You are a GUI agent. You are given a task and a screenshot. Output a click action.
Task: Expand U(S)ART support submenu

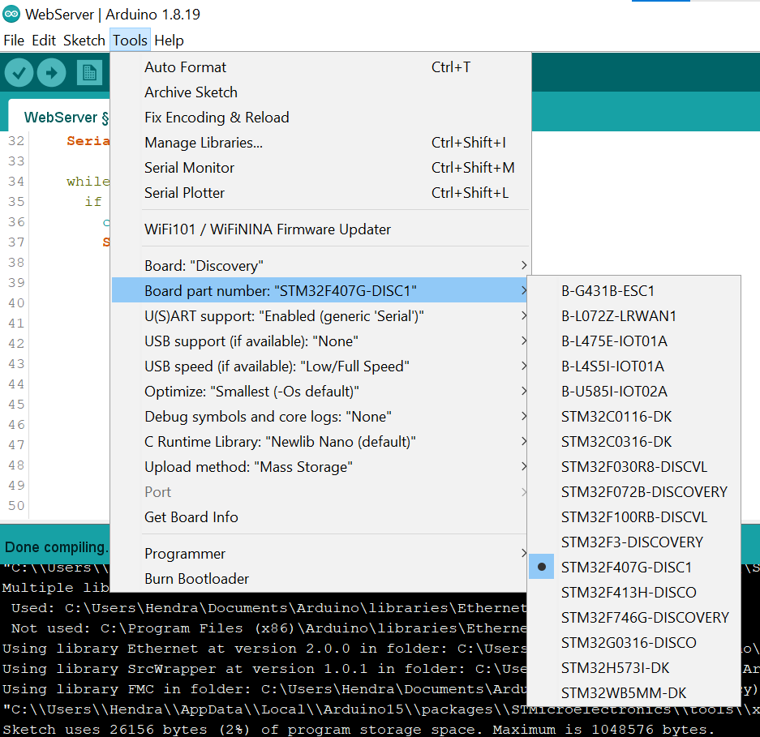[320, 316]
